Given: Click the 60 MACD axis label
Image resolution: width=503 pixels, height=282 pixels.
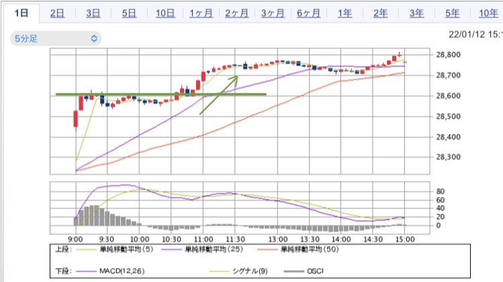Looking at the screenshot, I should pos(440,200).
